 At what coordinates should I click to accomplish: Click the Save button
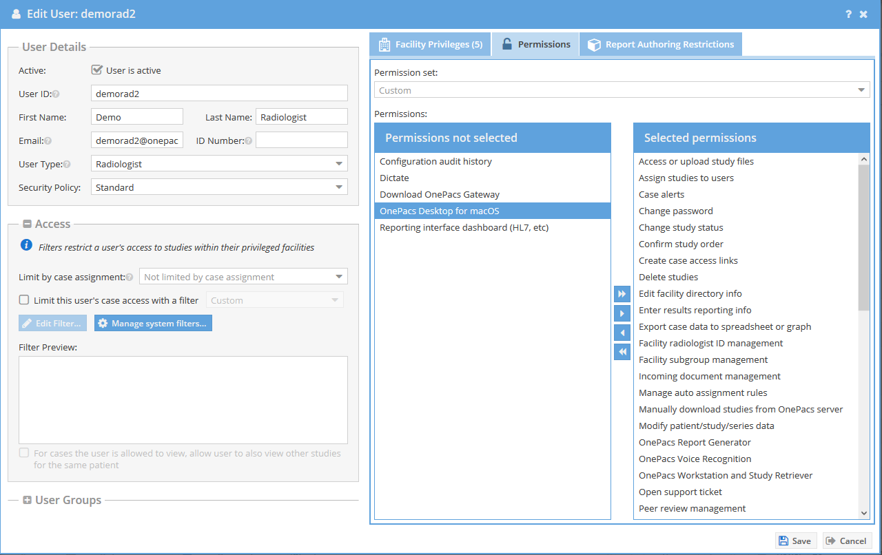point(796,541)
